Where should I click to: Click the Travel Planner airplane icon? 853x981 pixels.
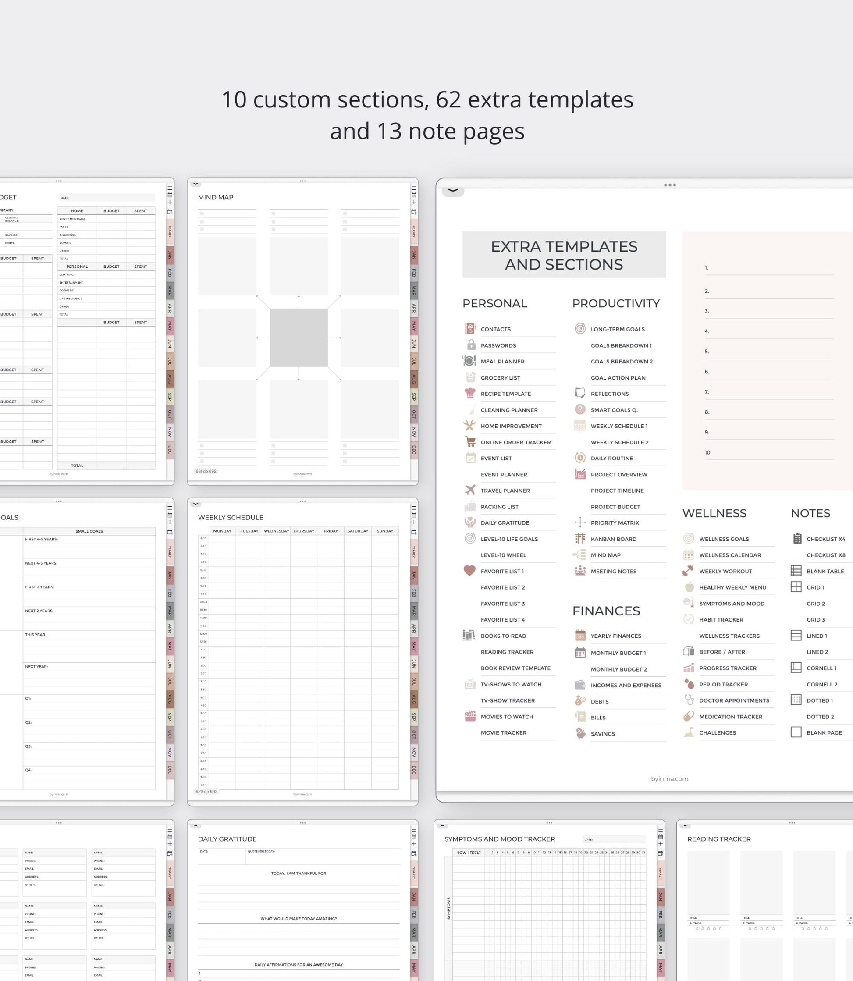pyautogui.click(x=470, y=490)
